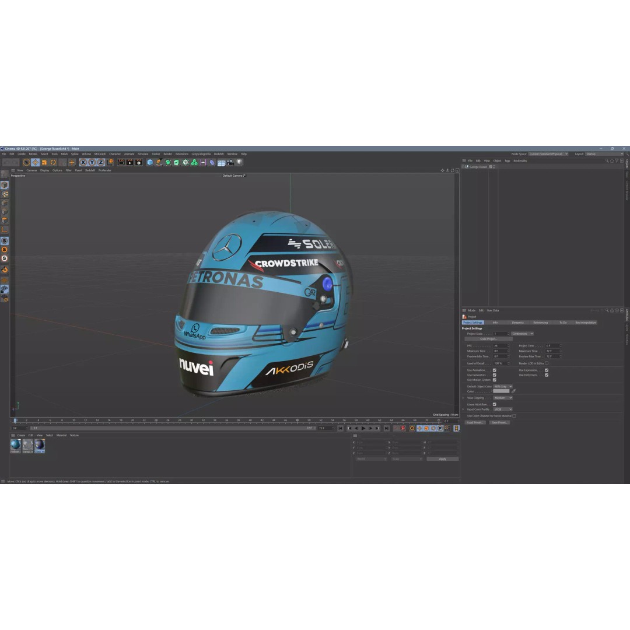Click the Load Preset button
630x630 pixels.
(x=475, y=422)
